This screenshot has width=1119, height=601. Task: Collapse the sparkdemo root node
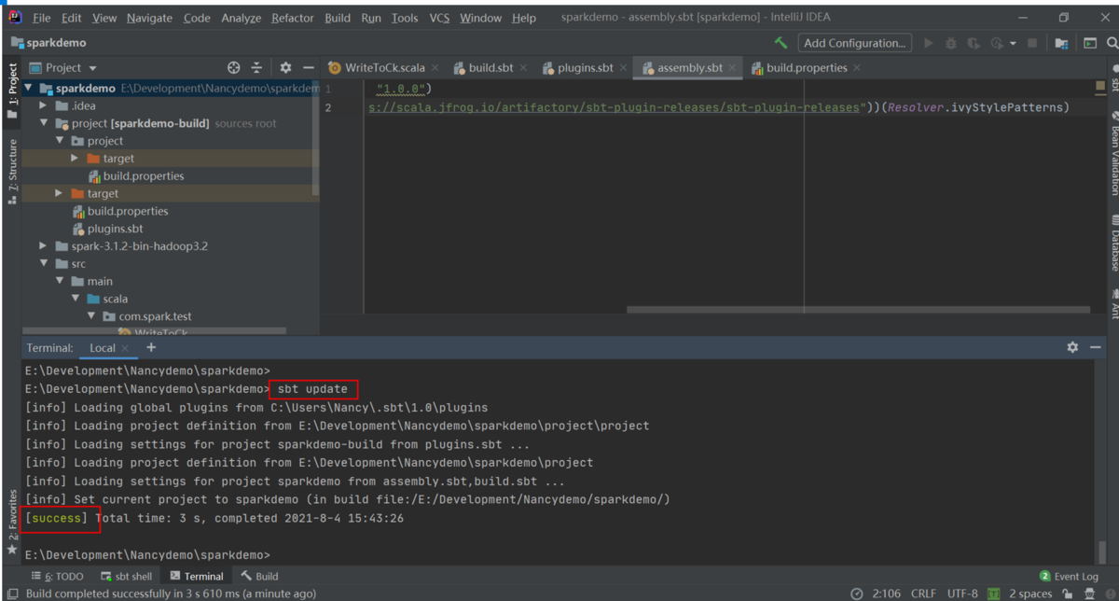pos(29,88)
